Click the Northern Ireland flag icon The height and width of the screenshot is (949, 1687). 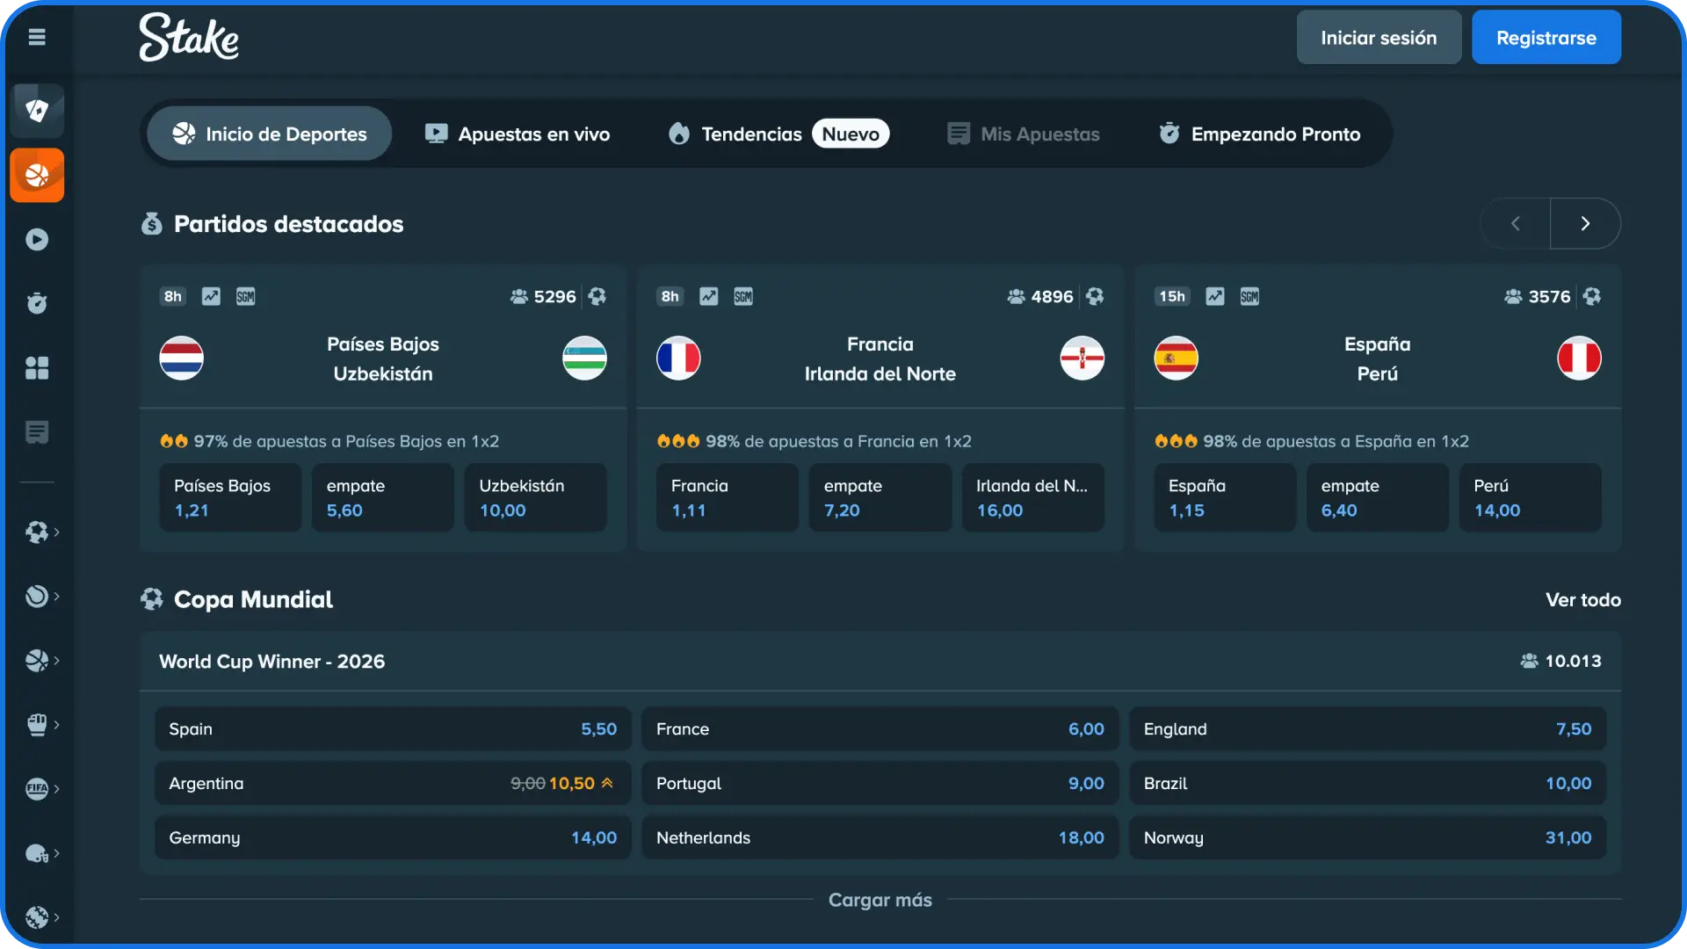coord(1082,358)
